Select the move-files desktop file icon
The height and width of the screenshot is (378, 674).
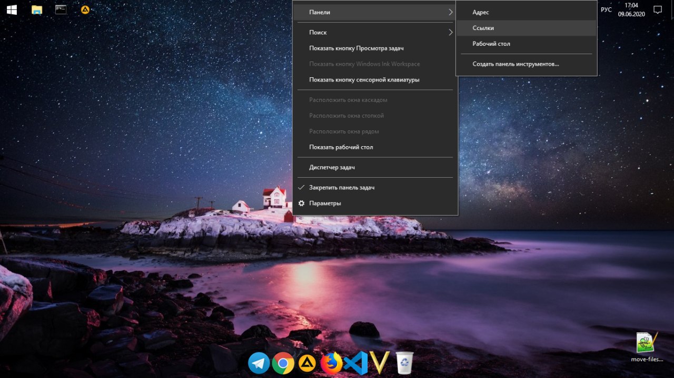coord(646,348)
